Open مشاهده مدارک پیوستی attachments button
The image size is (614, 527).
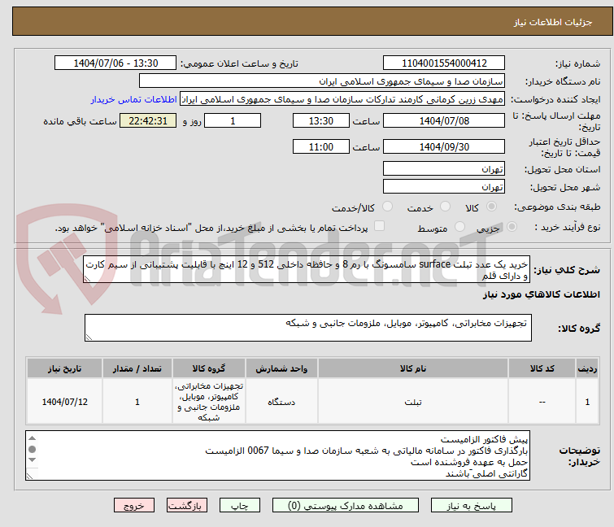[347, 505]
